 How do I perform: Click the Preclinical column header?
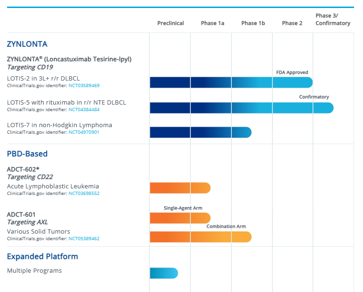(171, 23)
